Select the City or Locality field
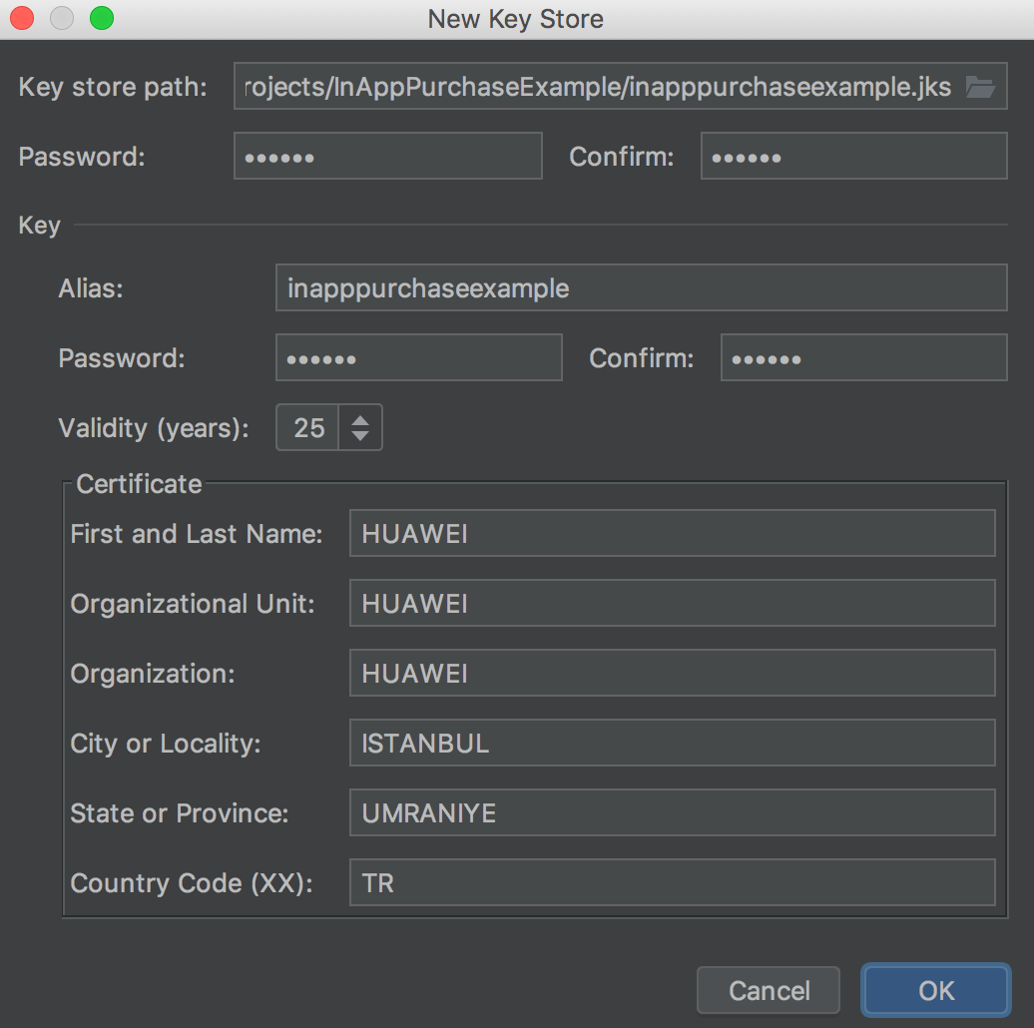 pyautogui.click(x=672, y=744)
